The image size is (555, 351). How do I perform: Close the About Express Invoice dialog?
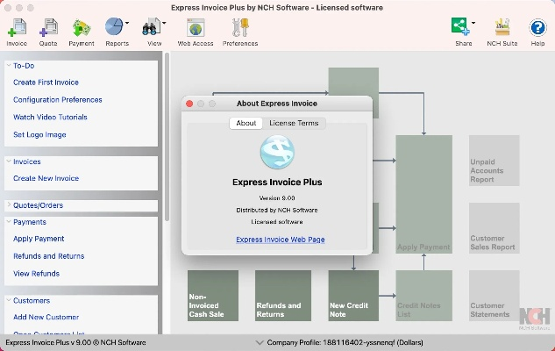pyautogui.click(x=190, y=104)
